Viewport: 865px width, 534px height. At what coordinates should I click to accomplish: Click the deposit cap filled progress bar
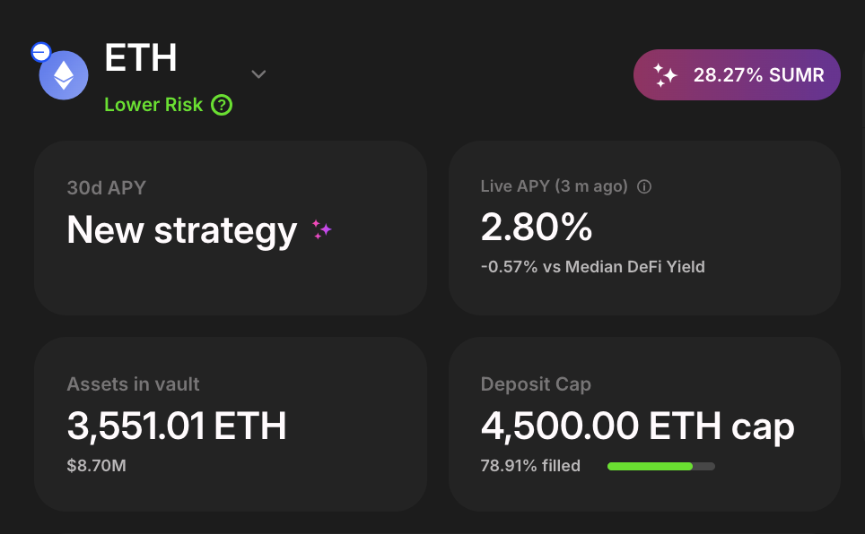point(661,466)
